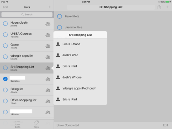Tap the share icon for SH Shopping List
The height and width of the screenshot is (129, 172).
(x=159, y=7)
